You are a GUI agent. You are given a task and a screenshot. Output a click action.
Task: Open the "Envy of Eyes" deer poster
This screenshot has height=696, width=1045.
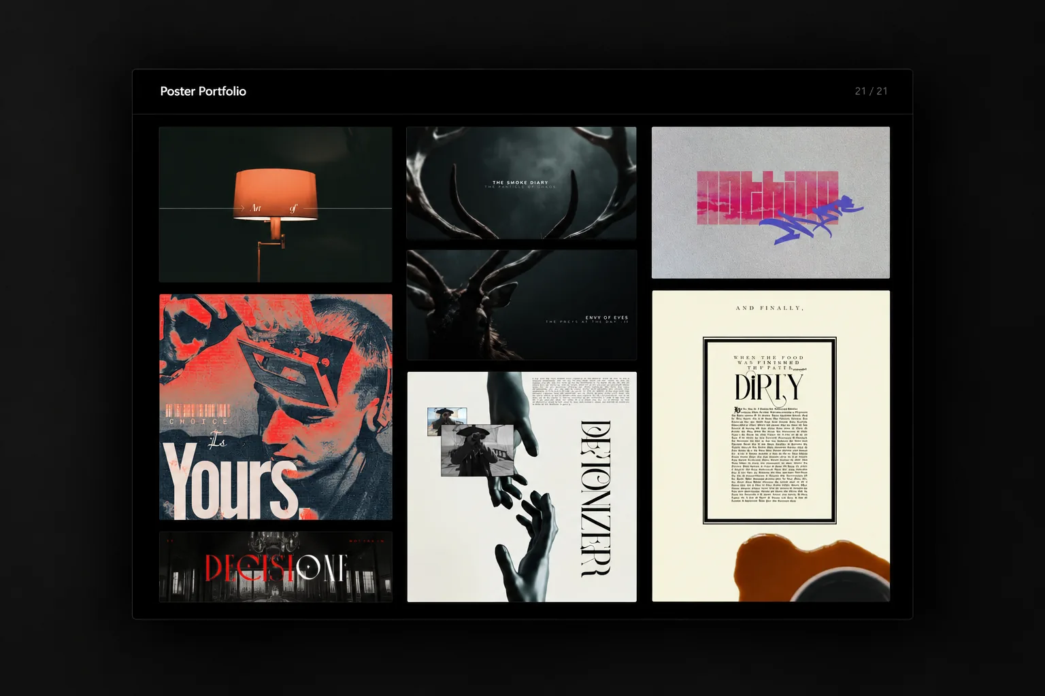pos(521,304)
